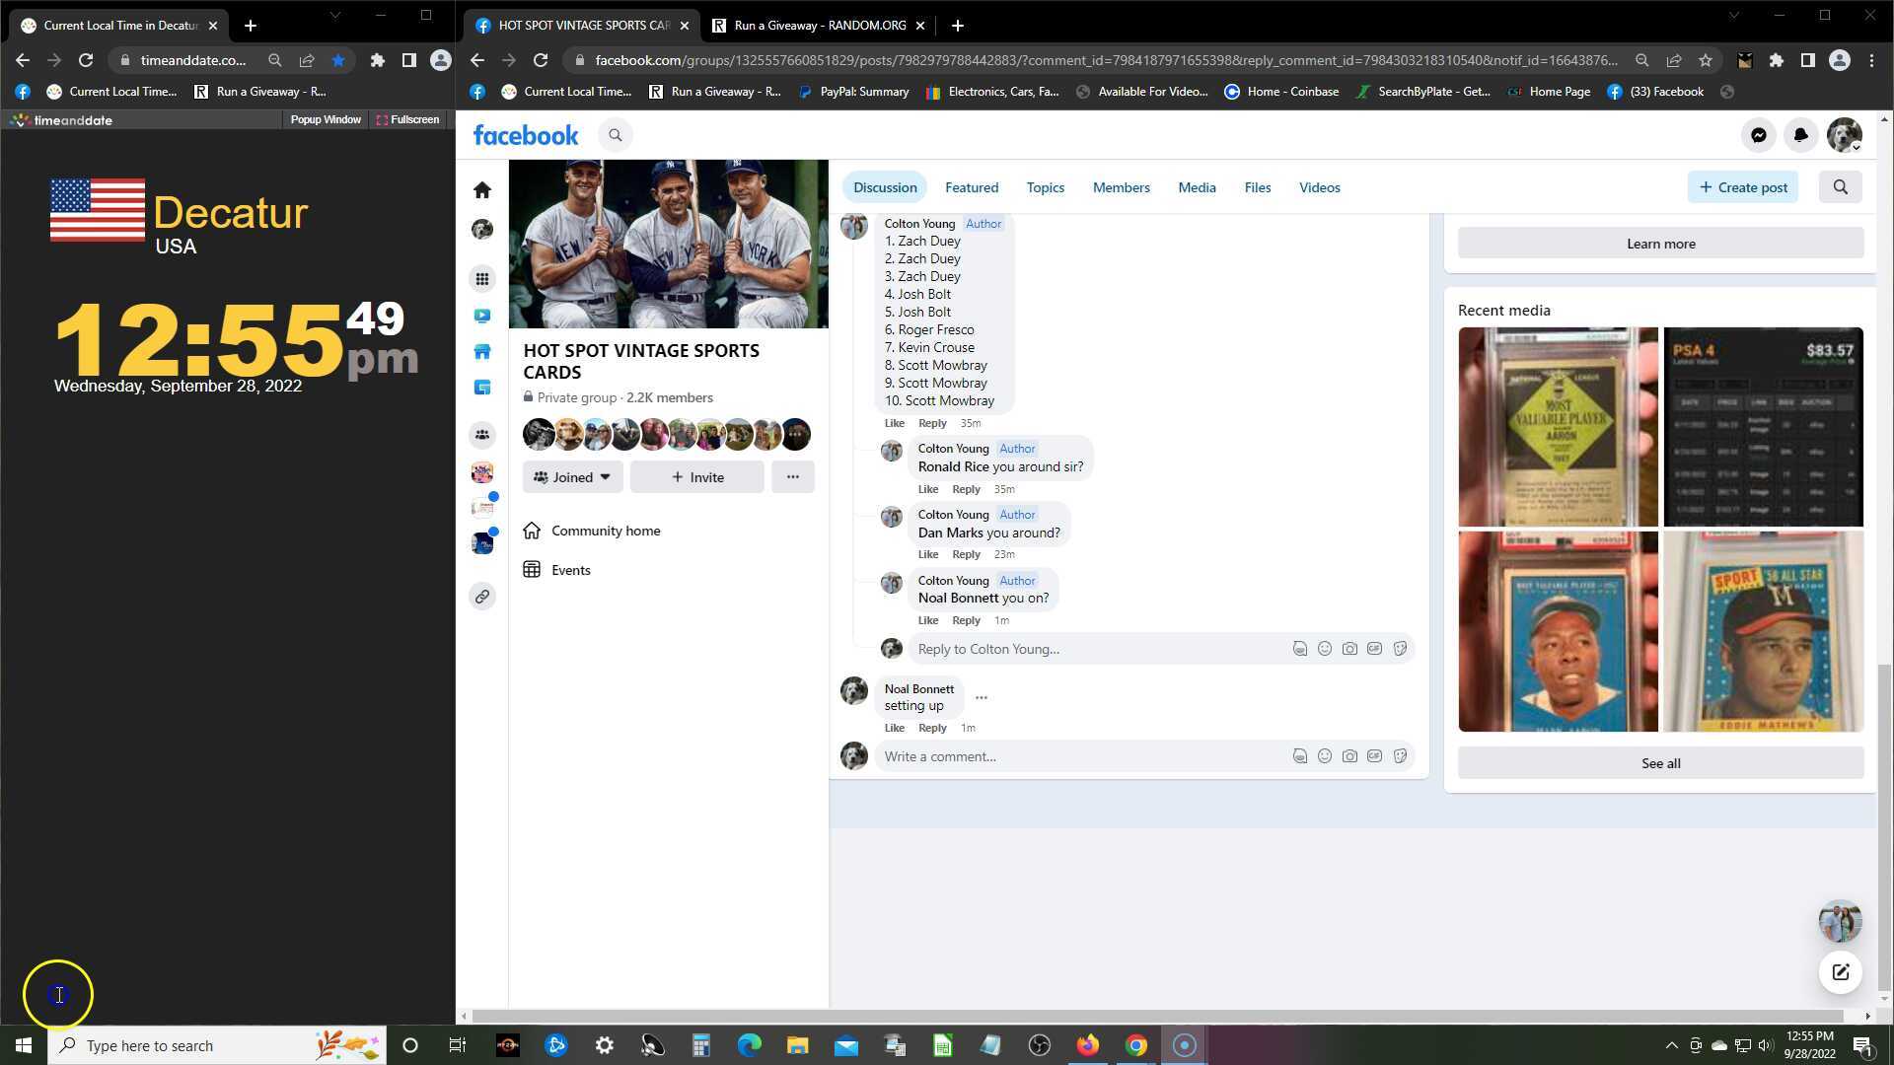Screen dimensions: 1894x1065
Task: Open the Facebook notifications bell
Action: 1800,136
